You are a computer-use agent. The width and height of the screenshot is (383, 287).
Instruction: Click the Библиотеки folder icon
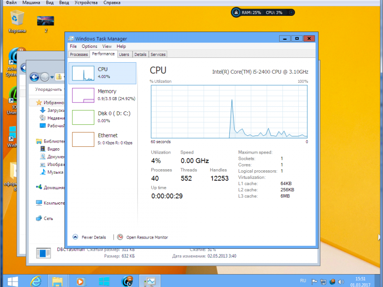click(x=39, y=141)
